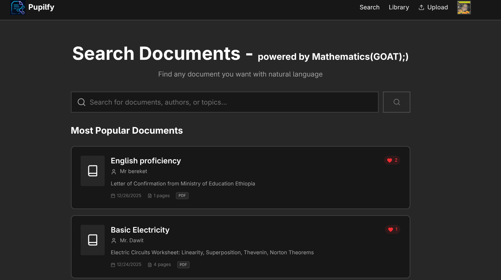Click author name Mr bereket
The image size is (501, 280).
pos(133,171)
